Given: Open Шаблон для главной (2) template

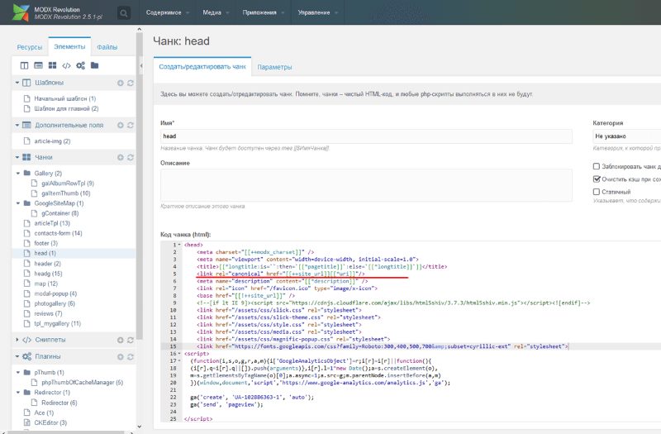Looking at the screenshot, I should pyautogui.click(x=66, y=108).
